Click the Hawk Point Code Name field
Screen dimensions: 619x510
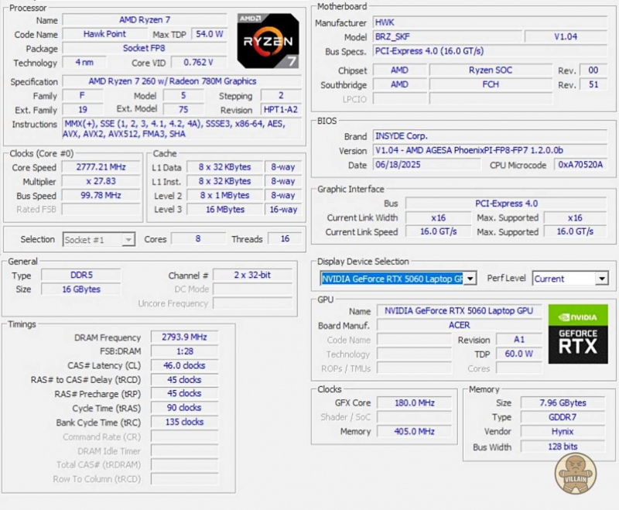tap(104, 34)
